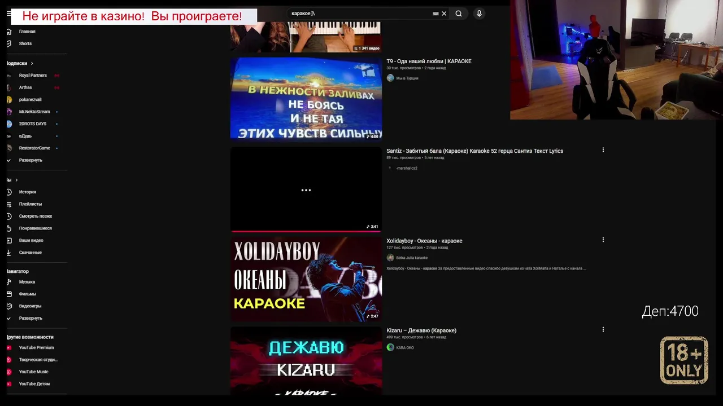
Task: Visit the Мы в Турции channel name
Action: click(x=407, y=78)
